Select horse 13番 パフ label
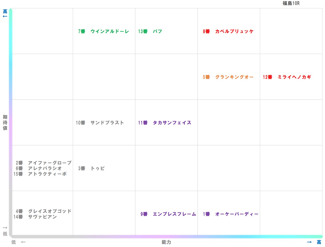 click(150, 31)
